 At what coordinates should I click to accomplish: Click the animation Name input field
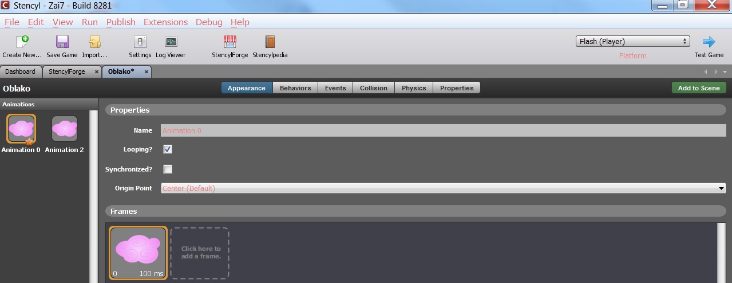[x=443, y=130]
